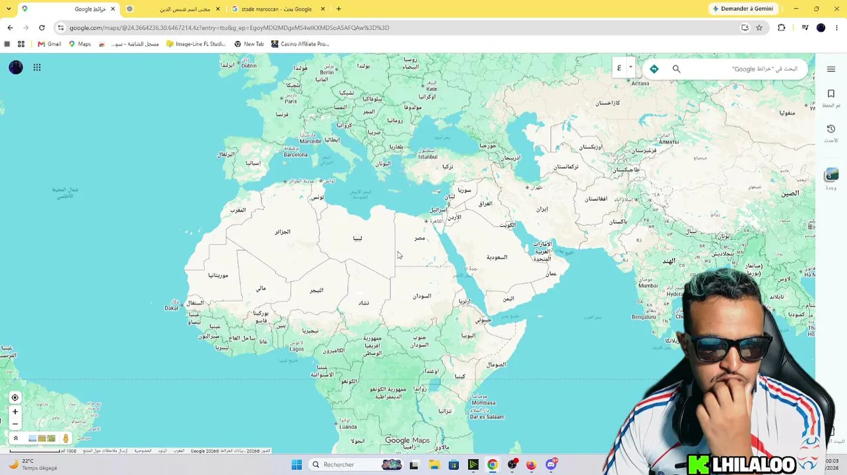Image resolution: width=847 pixels, height=475 pixels.
Task: Open the مسجل الشاشة bookmark
Action: click(129, 44)
